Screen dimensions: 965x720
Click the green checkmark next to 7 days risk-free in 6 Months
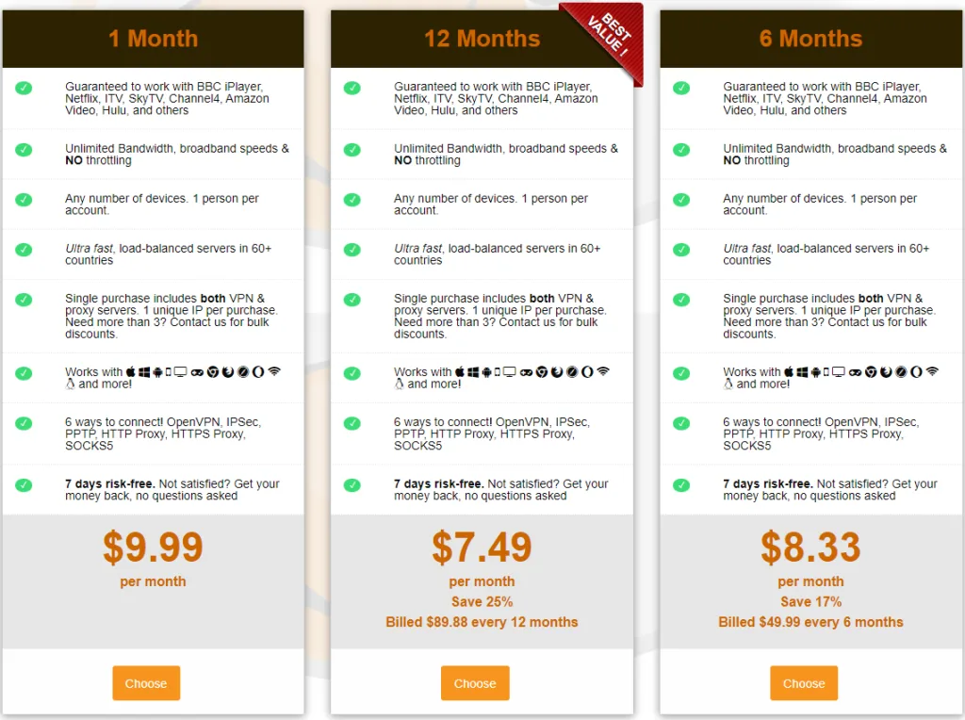tap(681, 485)
